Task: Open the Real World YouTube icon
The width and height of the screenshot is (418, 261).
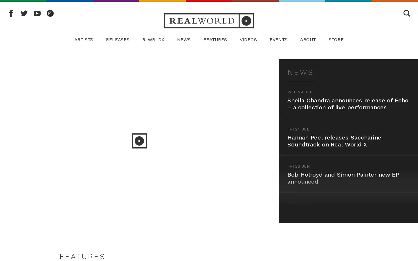Action: click(x=37, y=13)
